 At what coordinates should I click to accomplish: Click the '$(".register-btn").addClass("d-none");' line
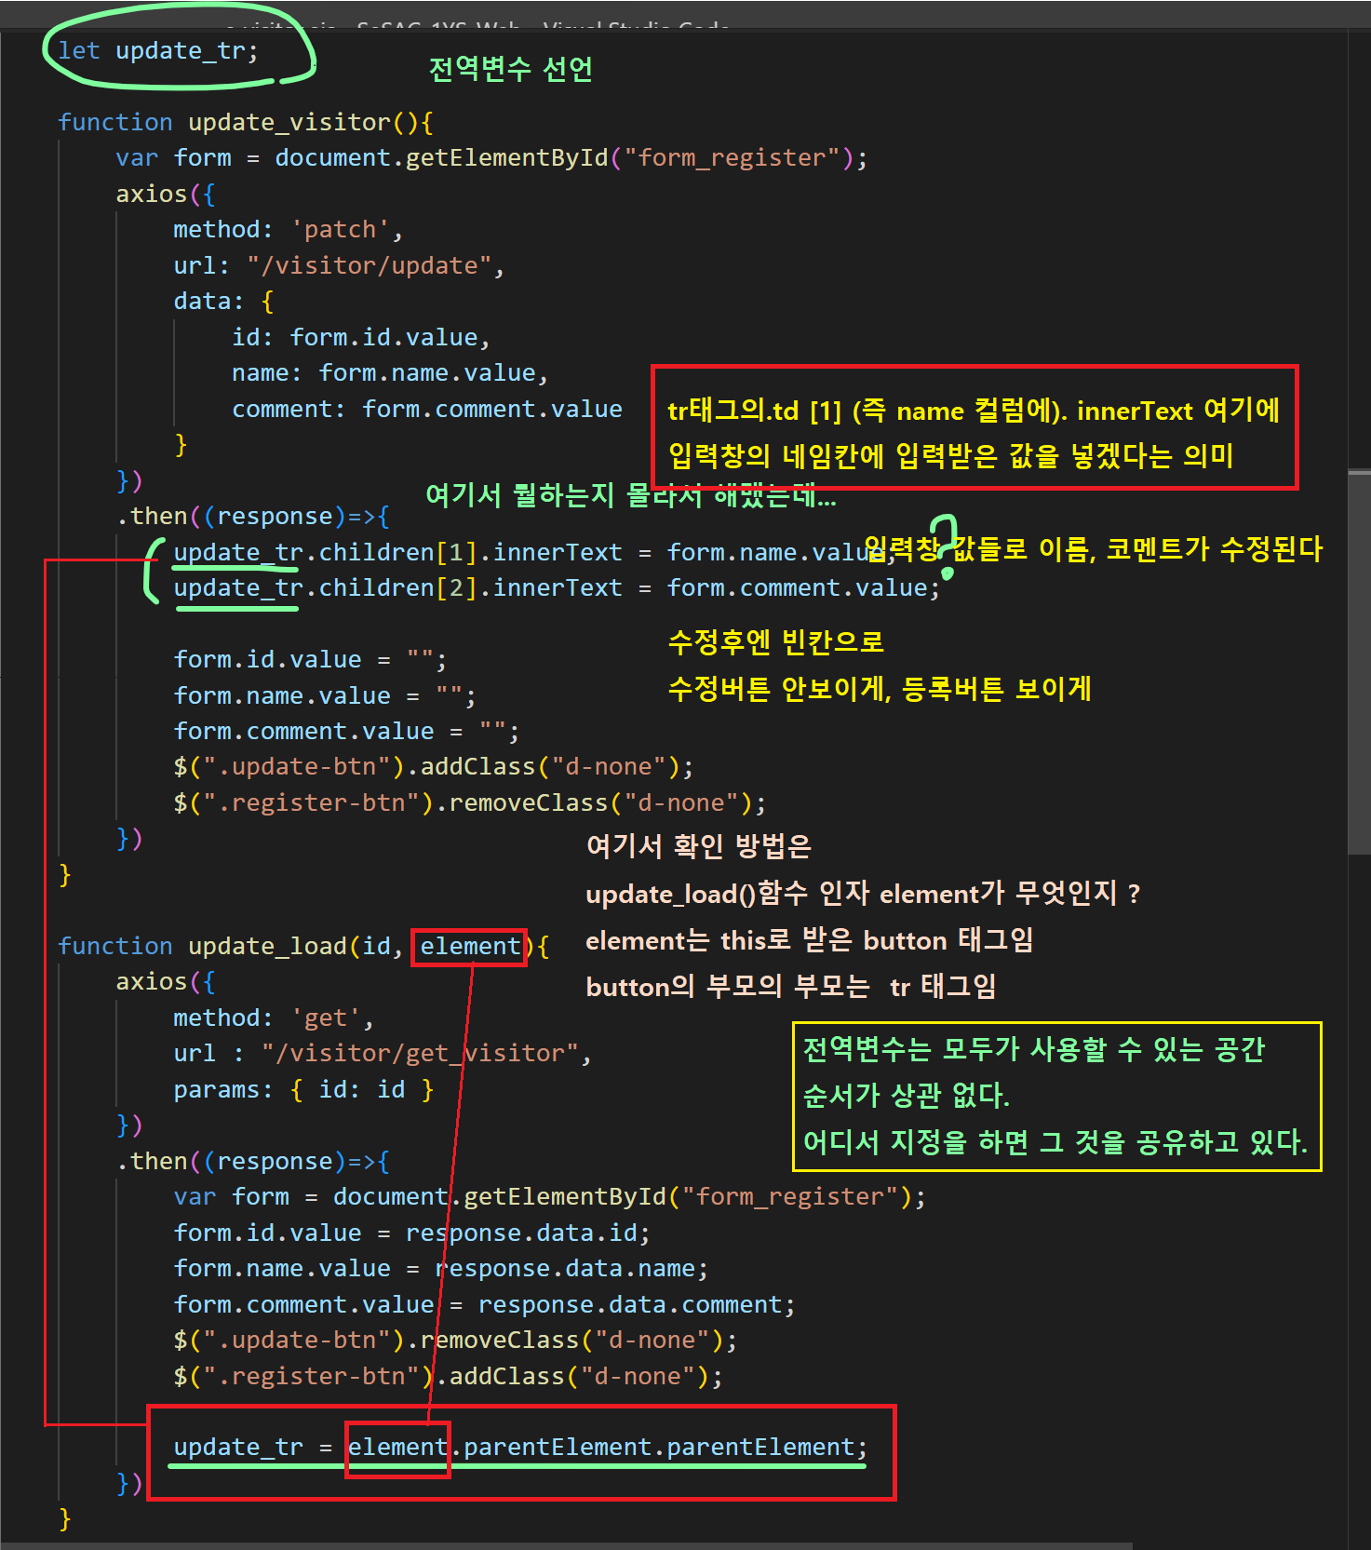448,1377
